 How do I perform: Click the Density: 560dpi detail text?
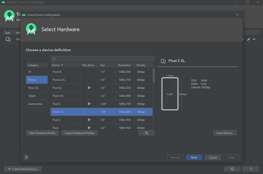[x=201, y=87]
